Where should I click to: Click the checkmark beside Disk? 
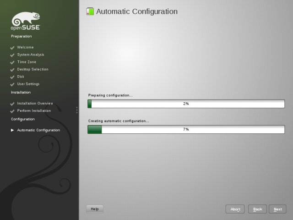12,77
